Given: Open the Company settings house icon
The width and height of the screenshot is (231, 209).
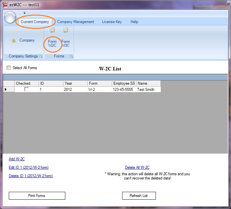Looking at the screenshot, I should pyautogui.click(x=14, y=41).
